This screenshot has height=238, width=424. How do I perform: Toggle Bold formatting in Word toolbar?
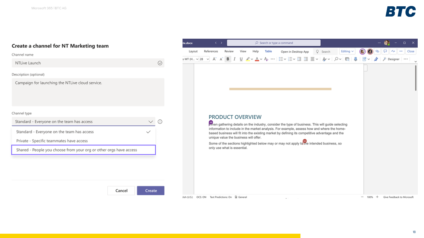pos(228,59)
